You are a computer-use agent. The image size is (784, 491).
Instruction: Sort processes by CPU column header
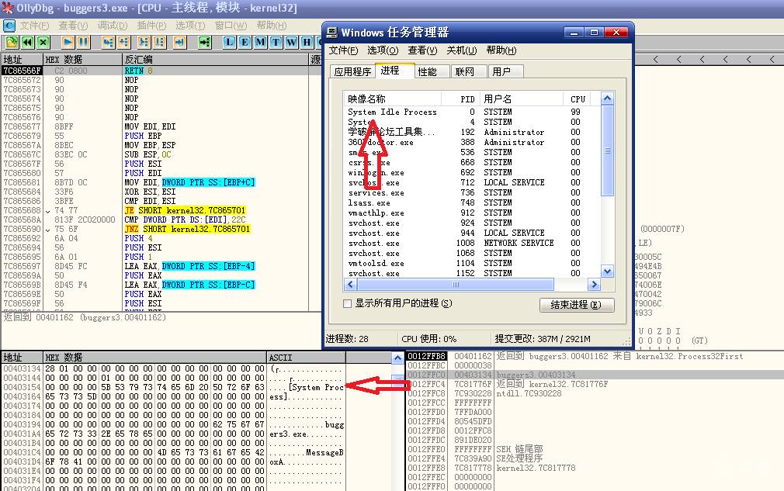point(577,99)
